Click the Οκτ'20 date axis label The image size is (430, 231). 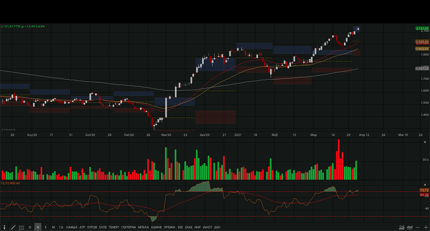click(129, 135)
